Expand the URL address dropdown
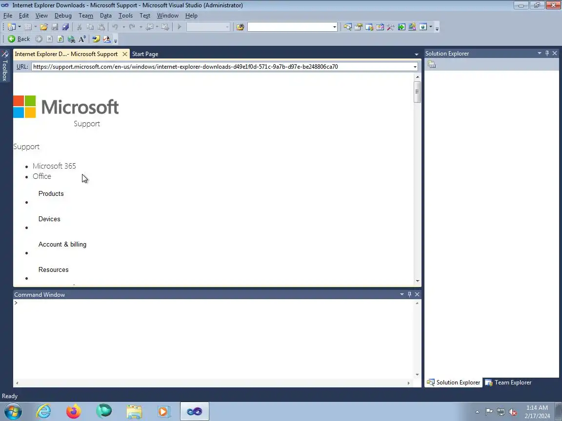This screenshot has width=562, height=421. coord(415,67)
